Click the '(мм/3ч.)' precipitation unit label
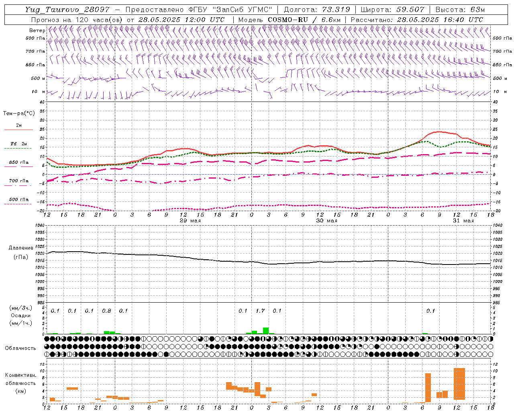The height and width of the screenshot is (411, 514). [20, 308]
